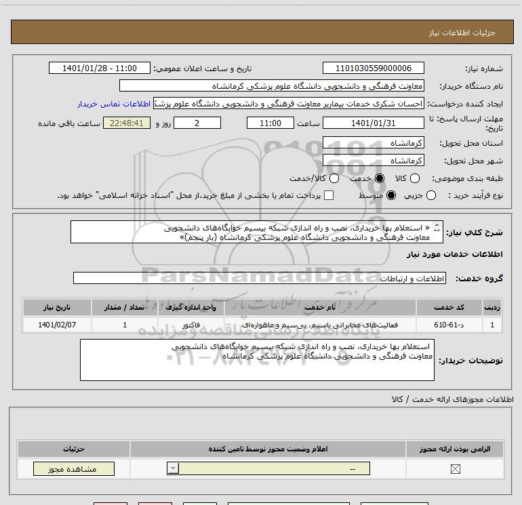This screenshot has width=522, height=505.
Task: Click اطلاعات مجوزهای ارائه خدمت heading
Action: pyautogui.click(x=453, y=399)
